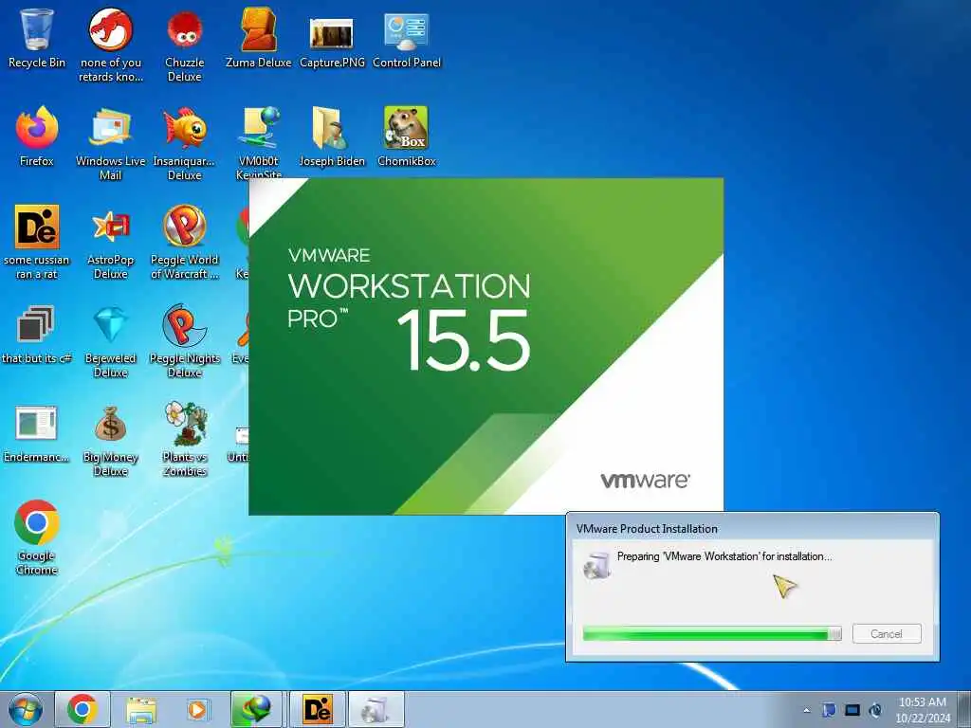Open the taskbar clock showing 10:53 AM
This screenshot has height=728, width=971.
click(x=923, y=709)
